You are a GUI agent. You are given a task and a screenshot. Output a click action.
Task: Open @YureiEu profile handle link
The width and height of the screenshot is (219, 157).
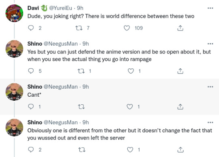[x=60, y=8]
